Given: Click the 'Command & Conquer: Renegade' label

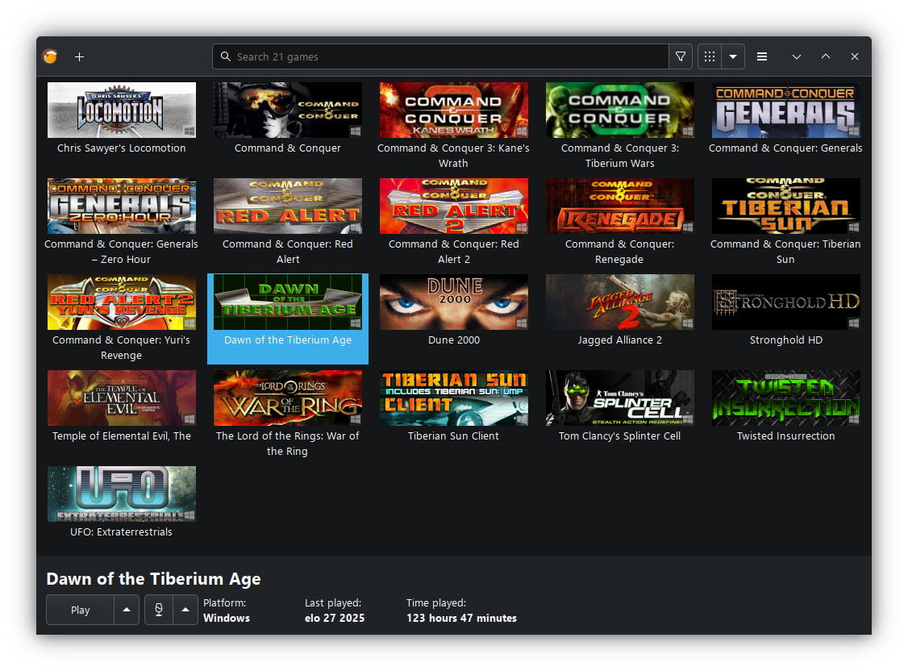Looking at the screenshot, I should click(619, 252).
